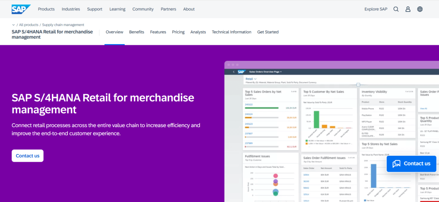Click sales order 240122 in preview
Viewport: 439px width, 202px height.
pos(249,104)
